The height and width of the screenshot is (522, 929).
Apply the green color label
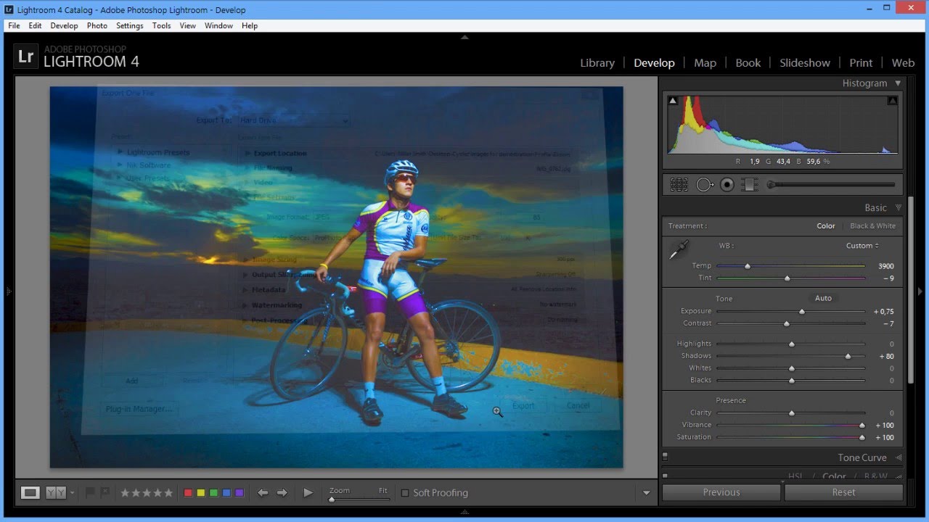point(213,493)
